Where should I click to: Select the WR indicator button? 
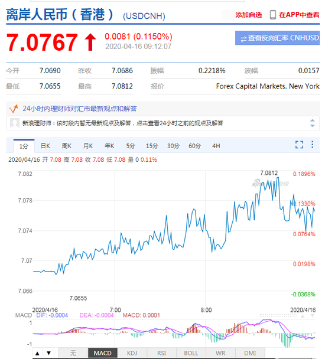220,353
